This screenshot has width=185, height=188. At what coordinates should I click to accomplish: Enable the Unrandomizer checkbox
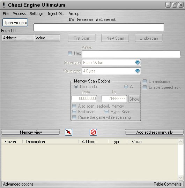[145, 81]
